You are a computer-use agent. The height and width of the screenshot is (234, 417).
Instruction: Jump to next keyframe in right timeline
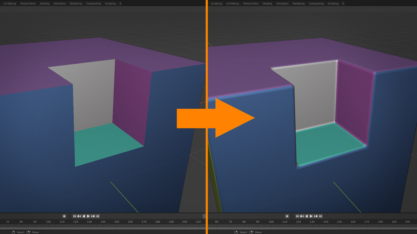point(316,216)
